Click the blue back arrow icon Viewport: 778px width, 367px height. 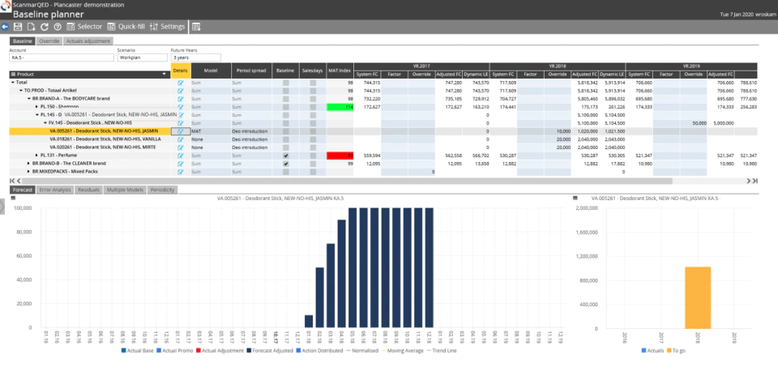5,27
